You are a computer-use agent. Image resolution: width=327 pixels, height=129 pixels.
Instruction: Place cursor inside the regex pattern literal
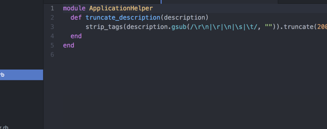(x=224, y=27)
